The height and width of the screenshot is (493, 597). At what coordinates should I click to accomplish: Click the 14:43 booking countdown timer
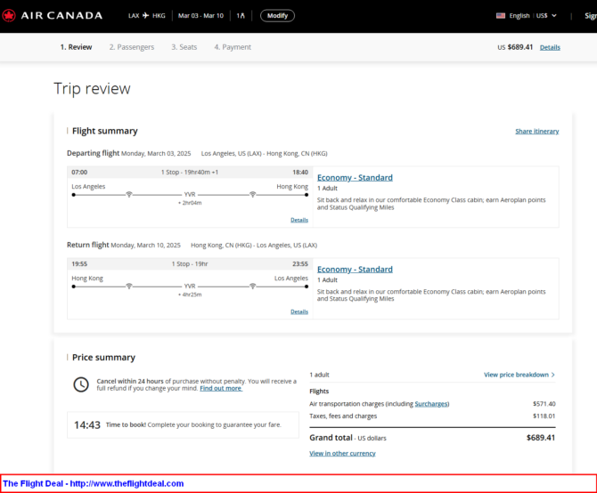87,425
